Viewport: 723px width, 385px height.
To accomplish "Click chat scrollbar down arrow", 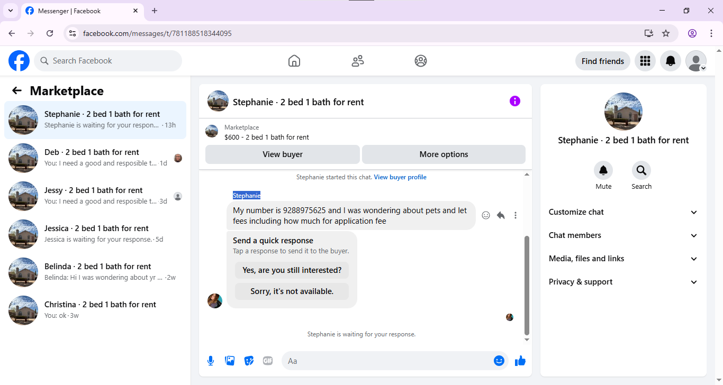I will [x=527, y=340].
